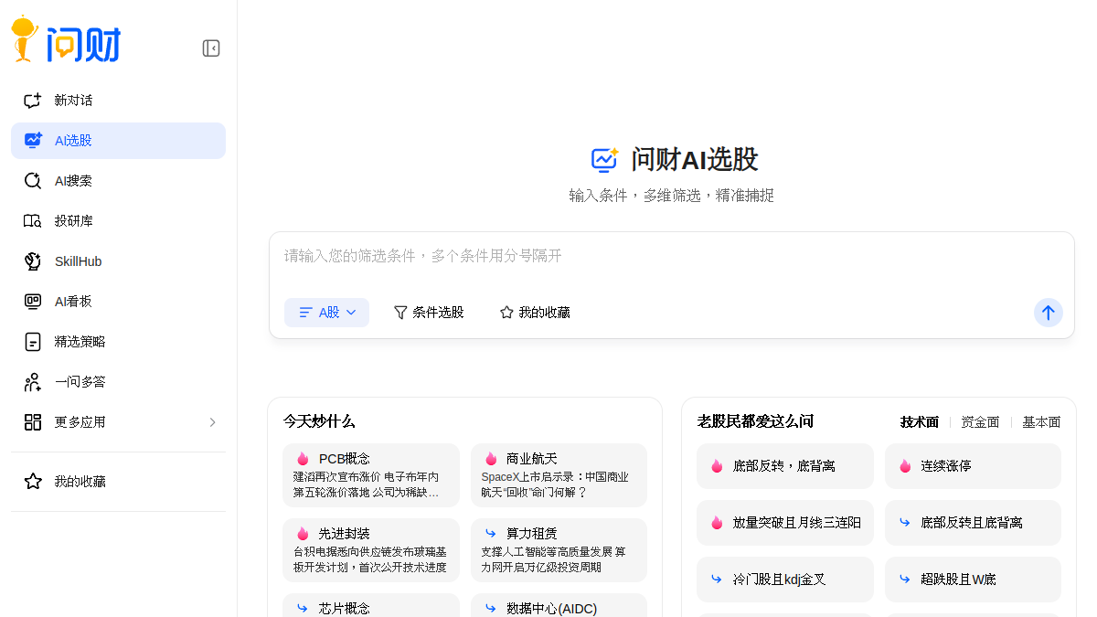Viewport: 1097px width, 617px height.
Task: Open 精选策略 in the sidebar
Action: 118,342
